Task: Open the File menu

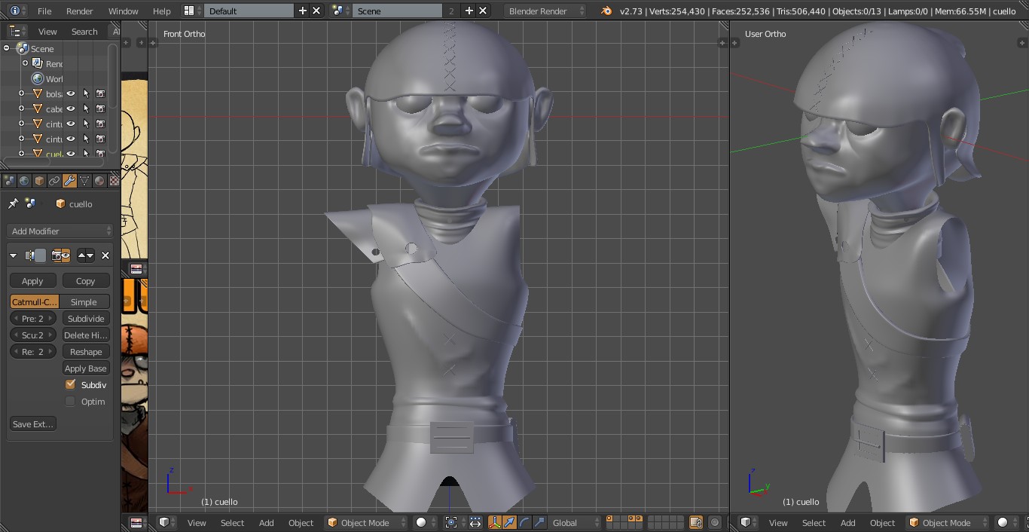Action: 44,11
